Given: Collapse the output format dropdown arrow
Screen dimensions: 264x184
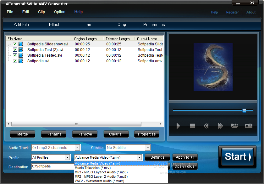Looking at the screenshot, I should tap(139, 157).
